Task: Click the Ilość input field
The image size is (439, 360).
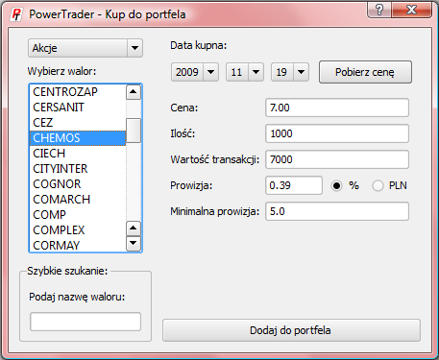Action: pos(337,133)
